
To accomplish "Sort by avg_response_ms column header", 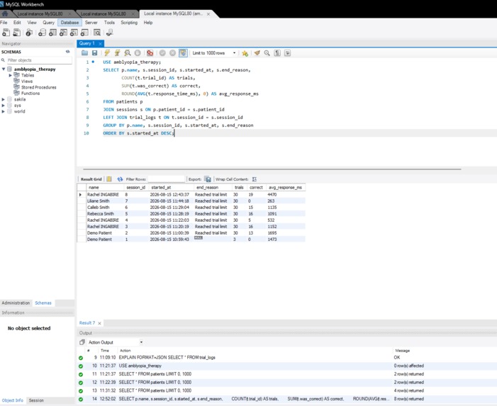I will (x=285, y=188).
